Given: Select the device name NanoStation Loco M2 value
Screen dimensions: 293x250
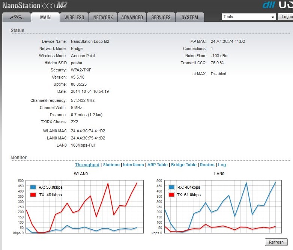Looking at the screenshot, I should [90, 41].
